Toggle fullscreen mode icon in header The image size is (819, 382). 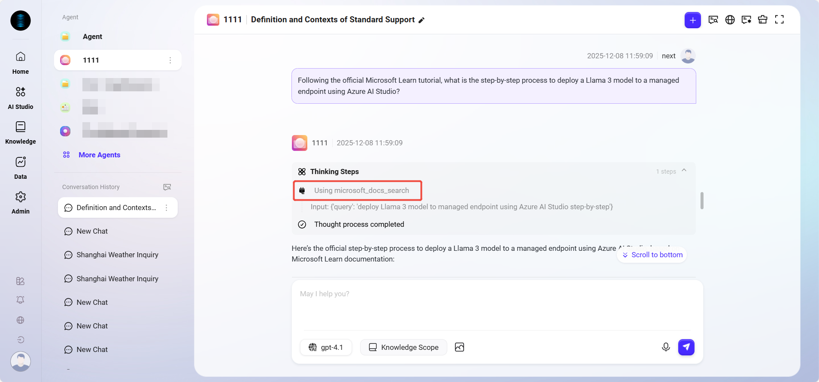779,20
